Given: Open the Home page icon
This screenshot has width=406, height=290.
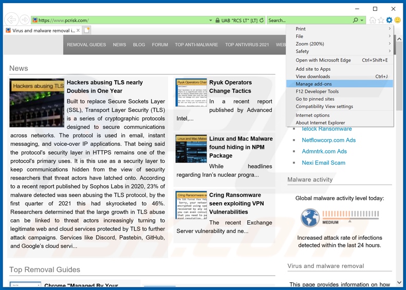Looking at the screenshot, I should [373, 21].
